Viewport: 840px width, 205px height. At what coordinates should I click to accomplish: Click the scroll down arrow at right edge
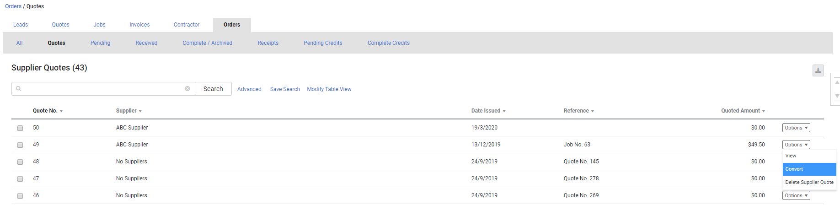[x=837, y=96]
